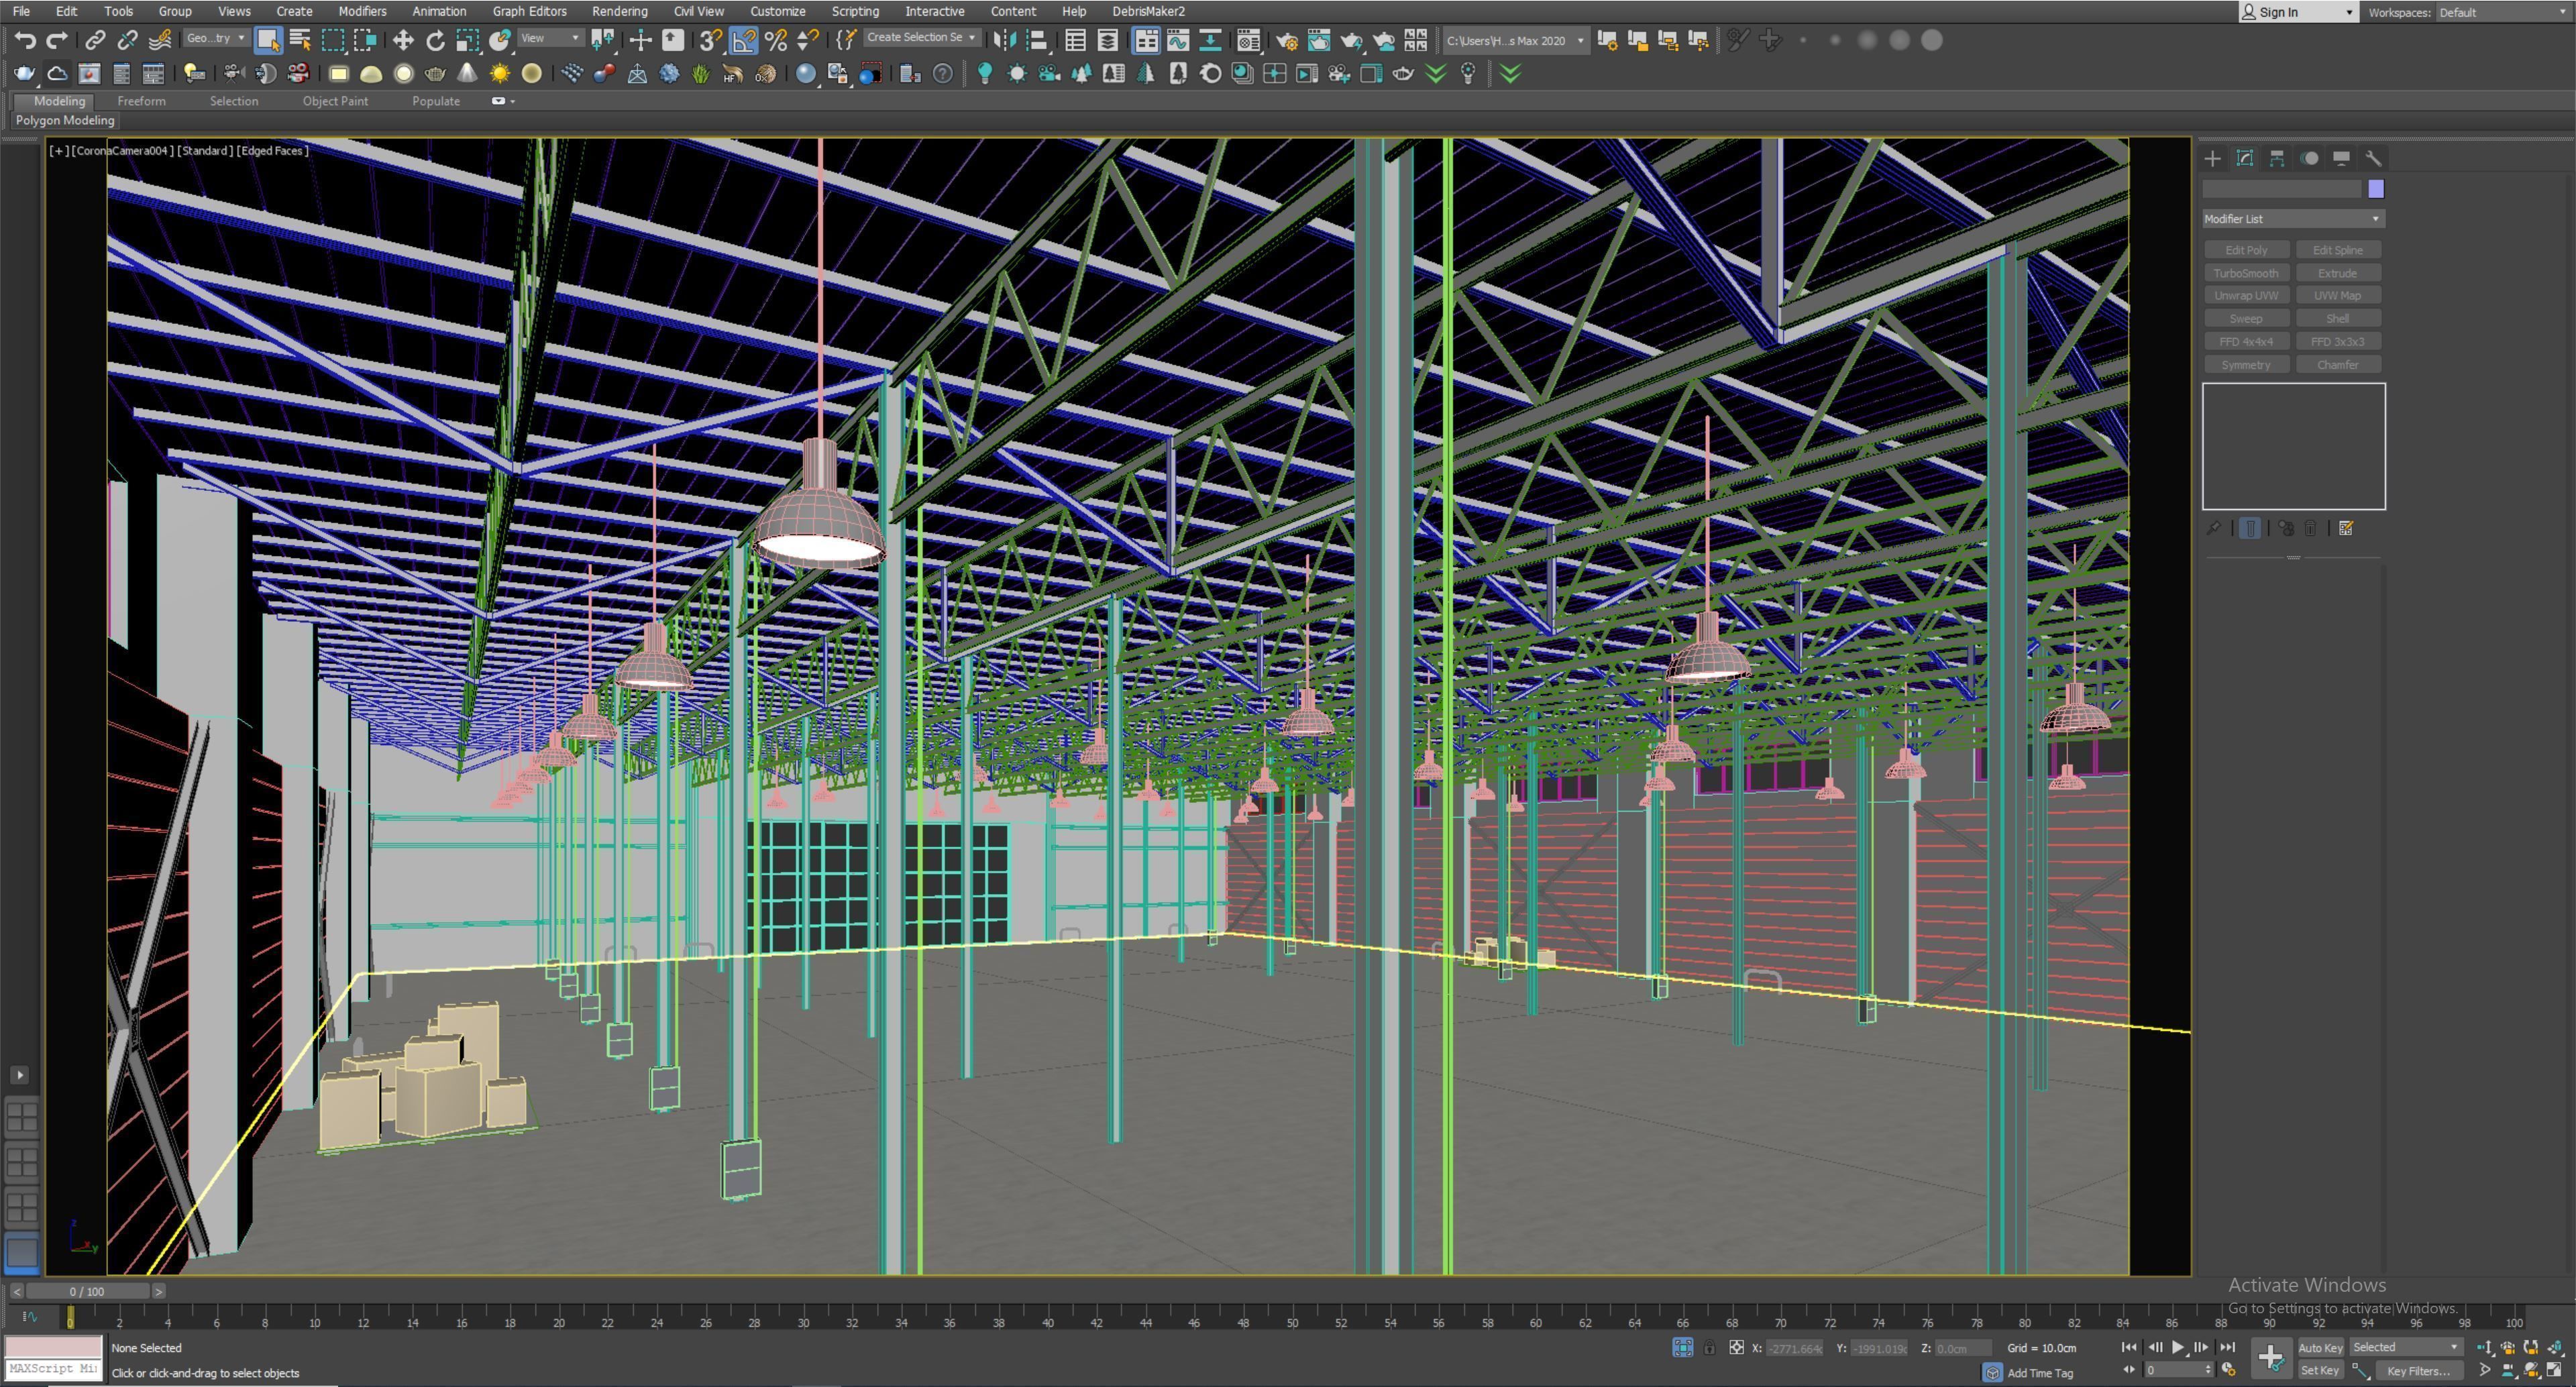Viewport: 2576px width, 1387px height.
Task: Click the hair HF icon
Action: click(733, 73)
